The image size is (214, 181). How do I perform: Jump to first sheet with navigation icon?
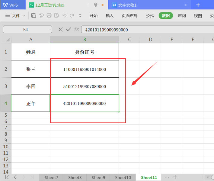pos(7,177)
